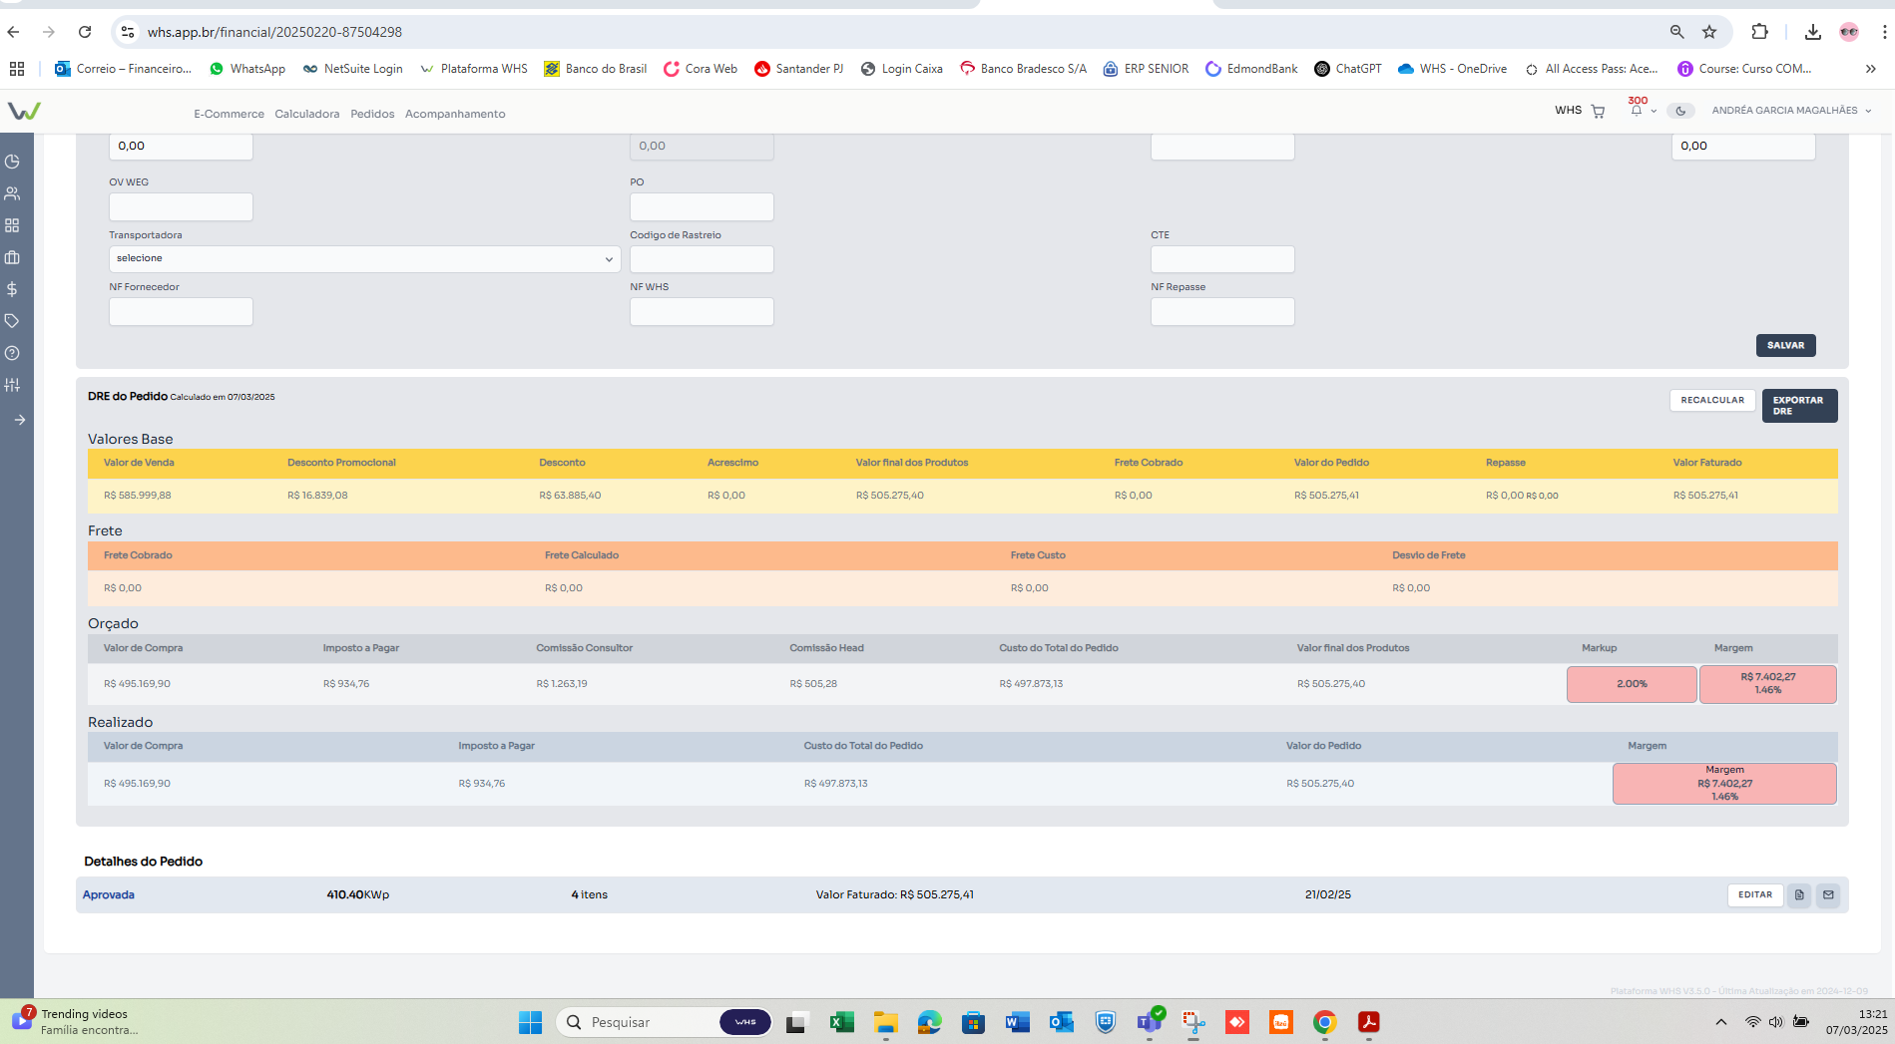Viewport: 1895px width, 1044px height.
Task: Open the help question mark sidebar icon
Action: point(13,353)
